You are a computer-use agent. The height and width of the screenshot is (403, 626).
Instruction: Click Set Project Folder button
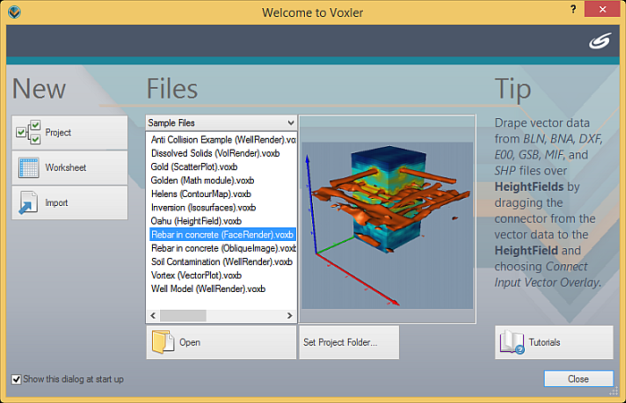click(349, 342)
